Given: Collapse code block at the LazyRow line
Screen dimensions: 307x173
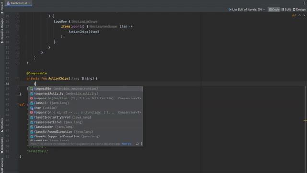Looking at the screenshot, I should click(18, 21).
